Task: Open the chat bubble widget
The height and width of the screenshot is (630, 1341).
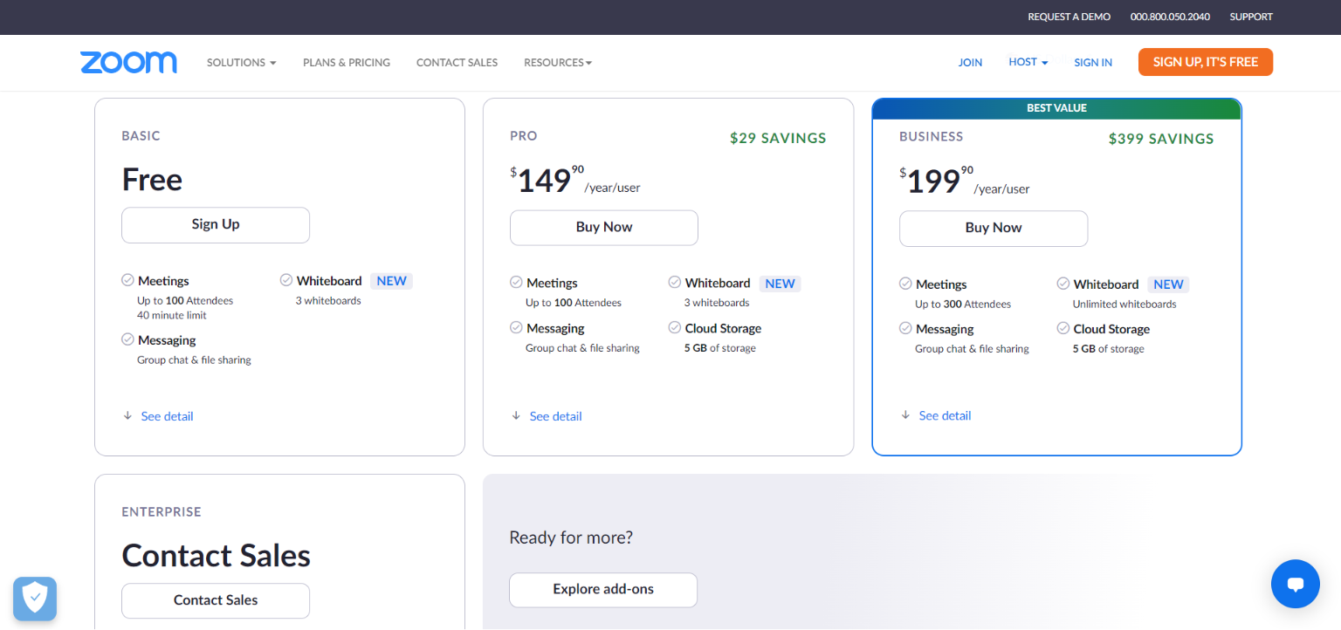Action: coord(1295,584)
